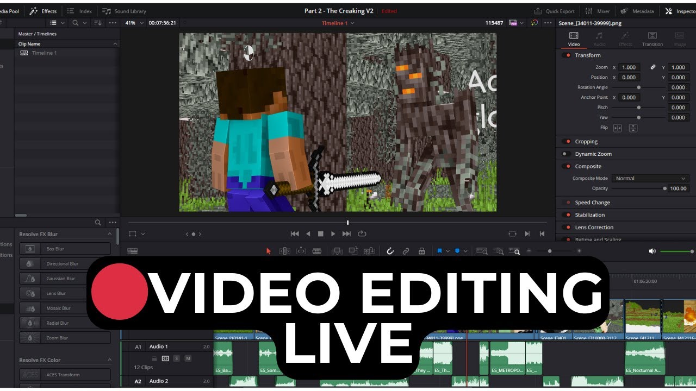Image resolution: width=696 pixels, height=391 pixels.
Task: Open media pool three-dot options menu
Action: click(x=113, y=23)
